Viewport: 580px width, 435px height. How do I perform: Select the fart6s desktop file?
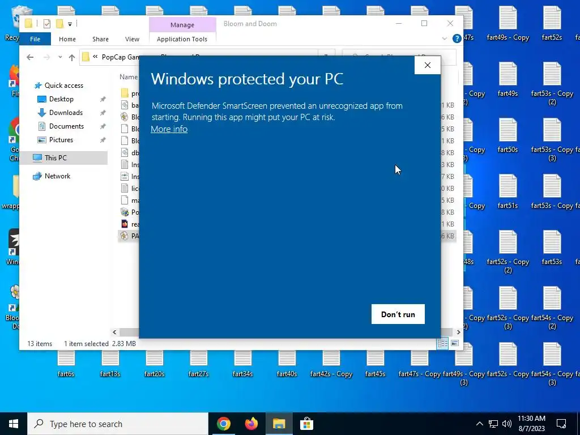[66, 364]
